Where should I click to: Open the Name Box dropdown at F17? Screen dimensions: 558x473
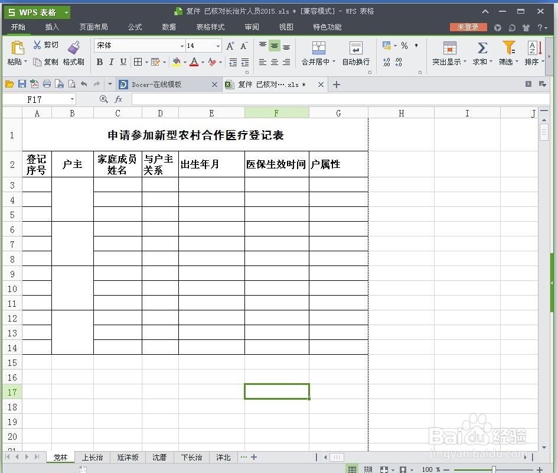pos(72,99)
